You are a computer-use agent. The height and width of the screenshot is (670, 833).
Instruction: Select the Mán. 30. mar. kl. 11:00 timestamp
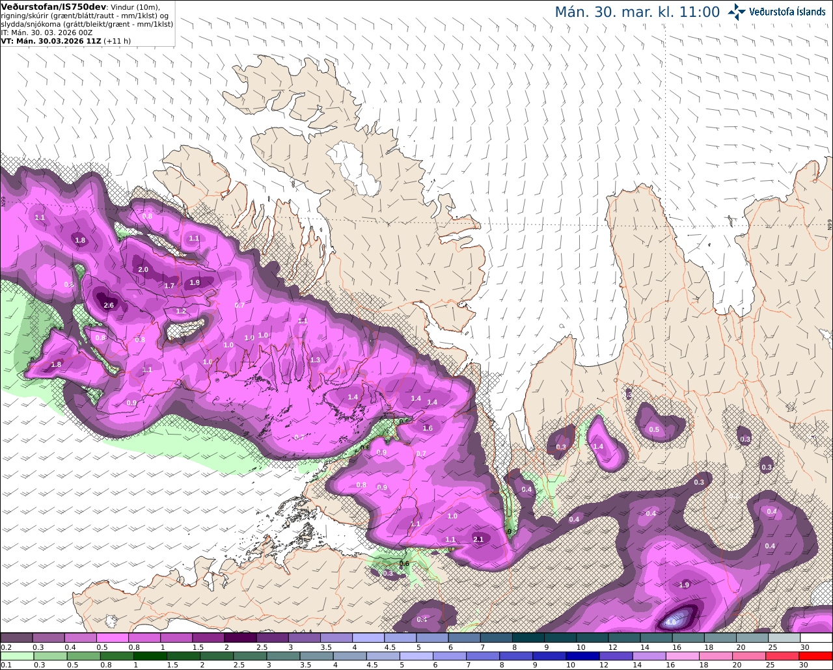tap(637, 12)
